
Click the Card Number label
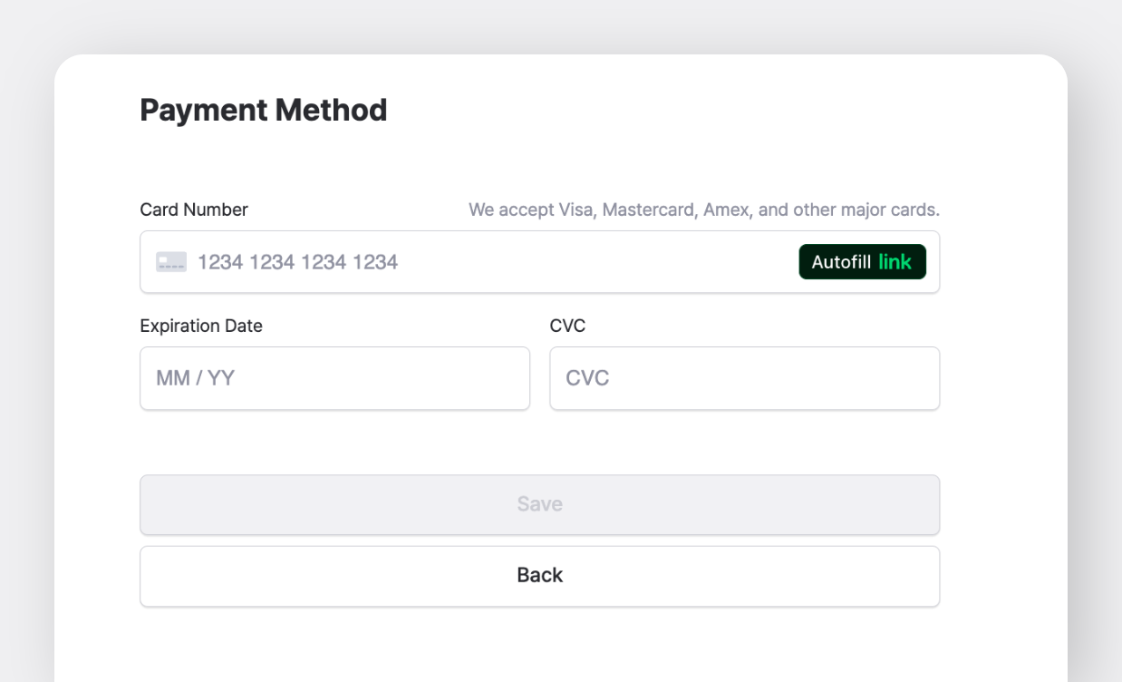click(x=193, y=209)
